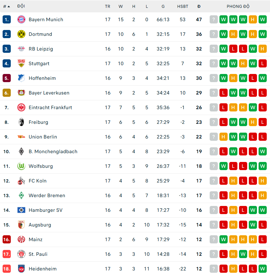Open the '?' form indicator for Hoffenheim
The height and width of the screenshot is (276, 270).
tap(214, 78)
